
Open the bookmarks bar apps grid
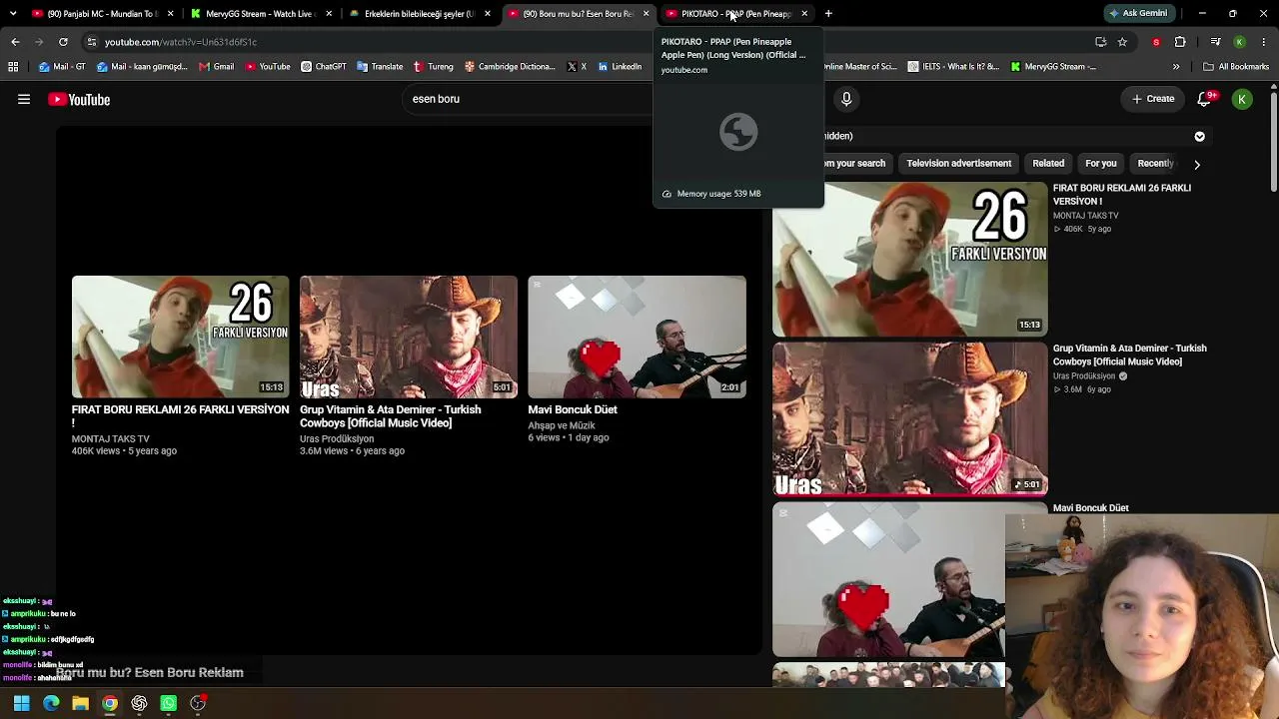13,67
